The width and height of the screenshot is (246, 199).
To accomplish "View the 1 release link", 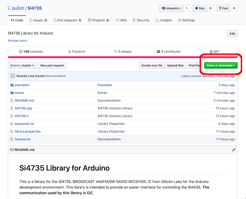I will [123, 51].
